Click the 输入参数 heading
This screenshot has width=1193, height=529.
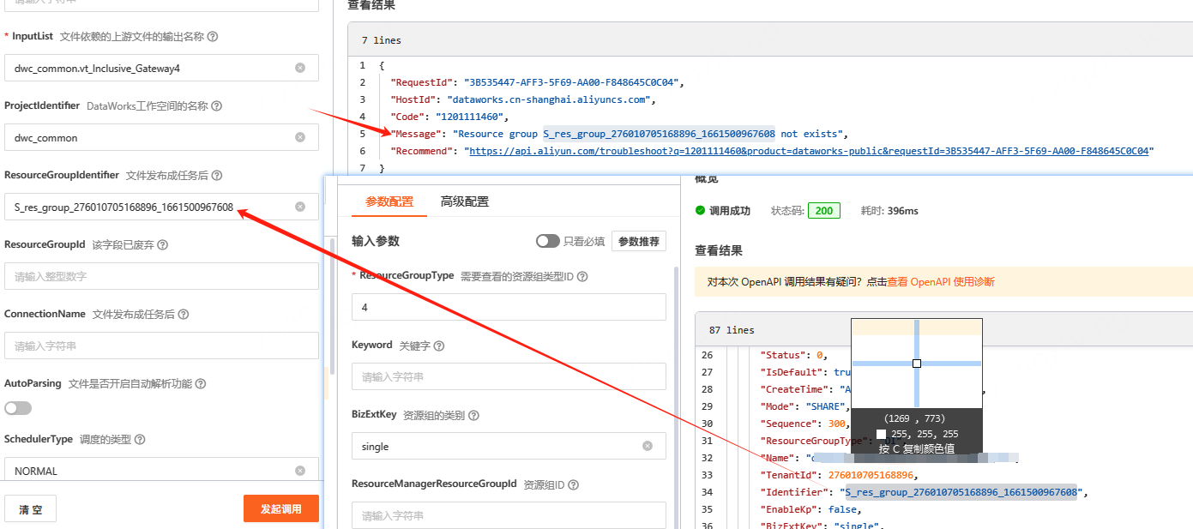pyautogui.click(x=376, y=241)
